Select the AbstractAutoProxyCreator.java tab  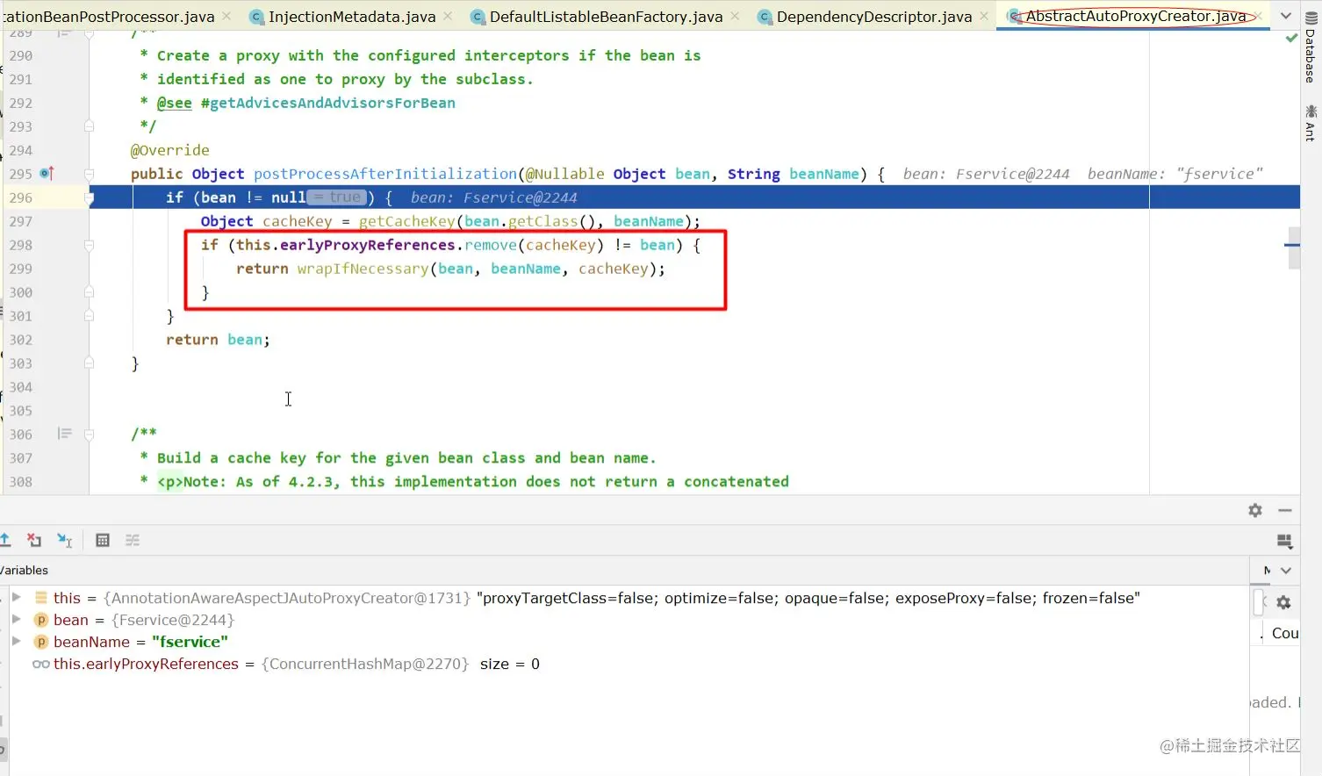(1136, 16)
